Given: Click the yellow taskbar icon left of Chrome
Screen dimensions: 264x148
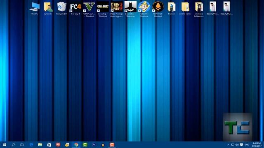Looking at the screenshot, I should [67, 145].
